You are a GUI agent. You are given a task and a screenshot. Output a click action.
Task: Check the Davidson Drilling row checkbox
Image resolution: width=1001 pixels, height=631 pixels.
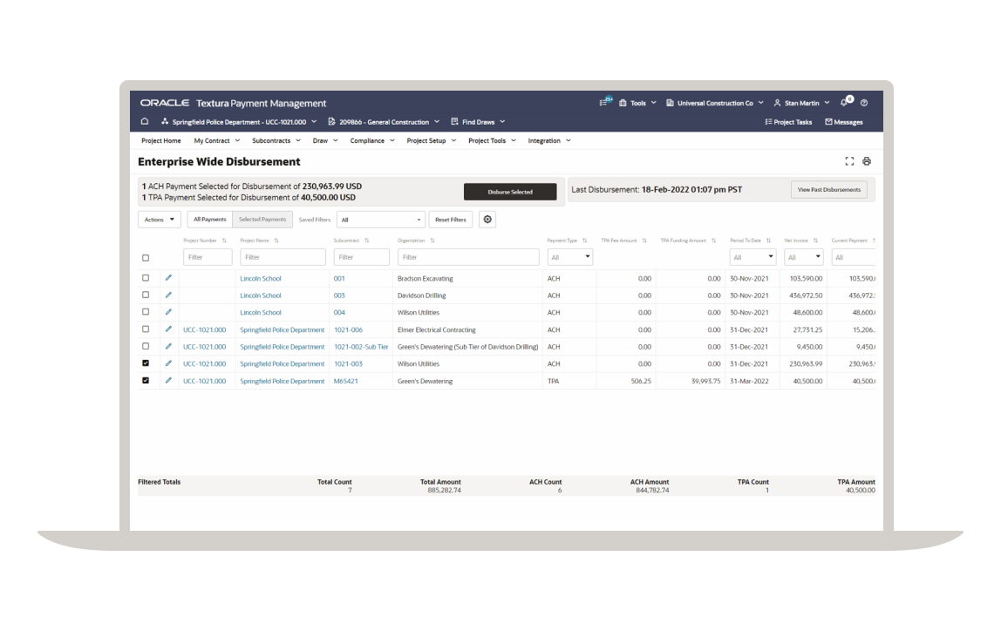coord(146,295)
